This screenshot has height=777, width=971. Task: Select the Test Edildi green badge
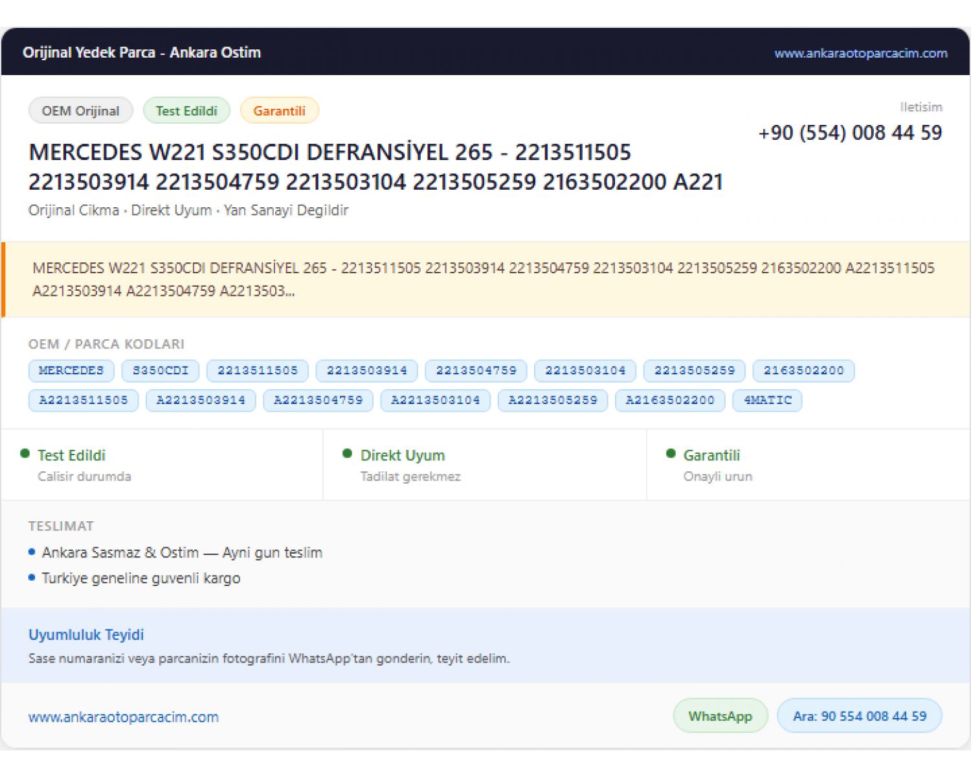[x=186, y=111]
